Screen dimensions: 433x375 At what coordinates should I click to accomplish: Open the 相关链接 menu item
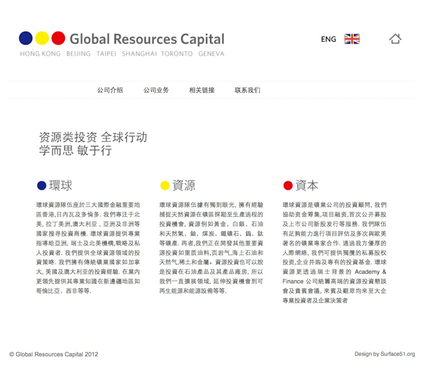[x=202, y=90]
